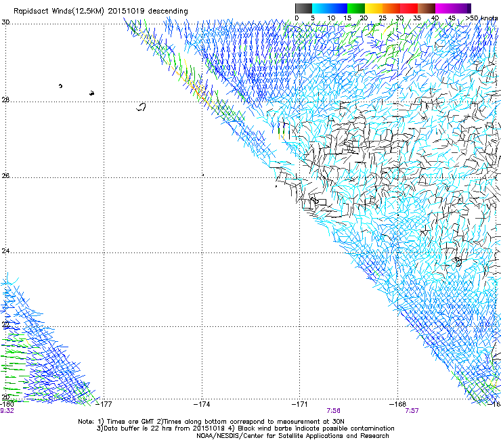Click the dark purple >50 knots legend segment
Viewport: 501px width, 440px height.
coord(469,8)
